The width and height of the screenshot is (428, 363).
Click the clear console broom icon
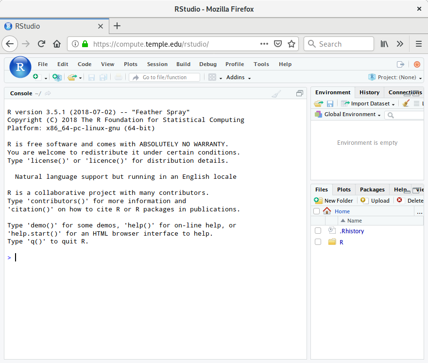[276, 94]
